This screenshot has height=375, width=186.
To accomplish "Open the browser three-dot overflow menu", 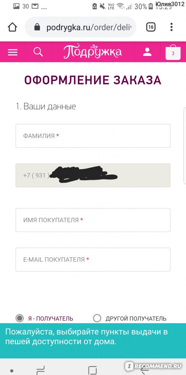I will [x=171, y=27].
